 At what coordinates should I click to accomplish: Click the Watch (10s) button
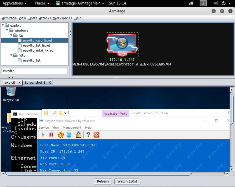point(127,181)
